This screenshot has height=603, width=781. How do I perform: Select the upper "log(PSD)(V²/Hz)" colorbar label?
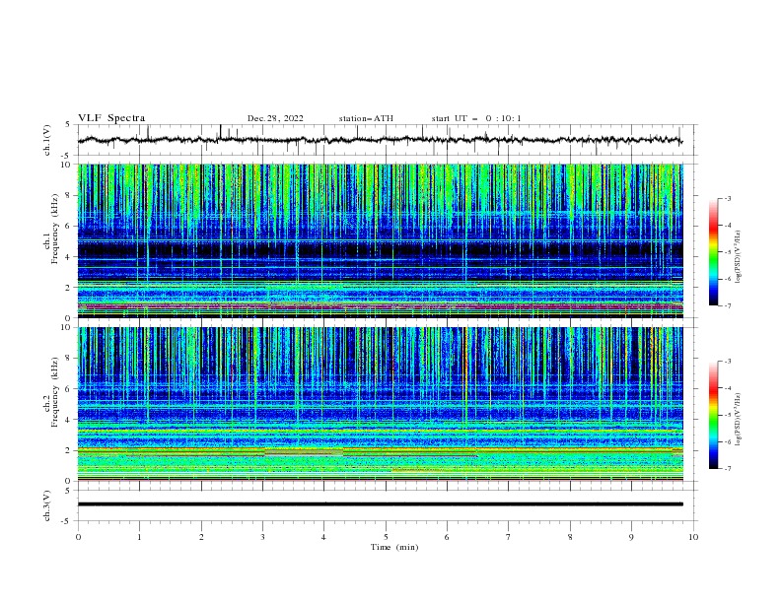pyautogui.click(x=739, y=257)
